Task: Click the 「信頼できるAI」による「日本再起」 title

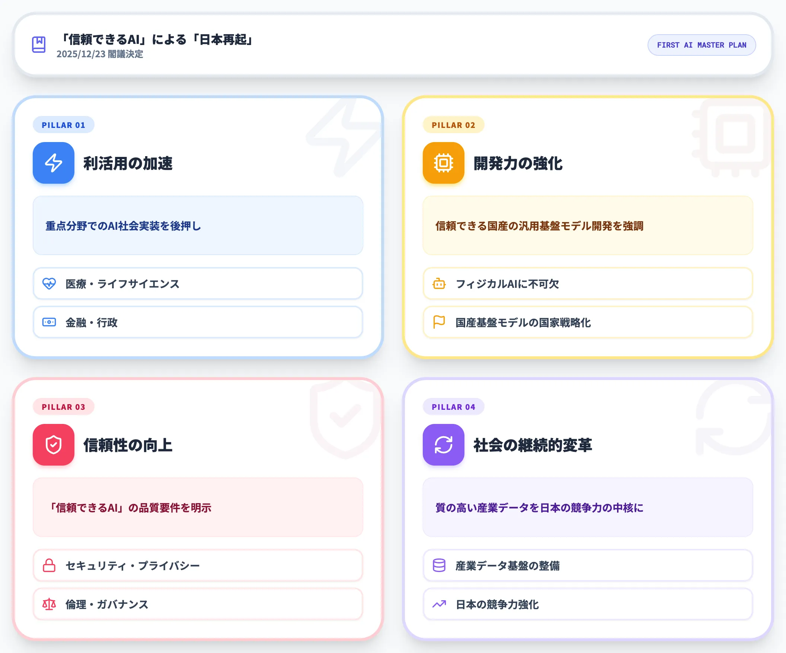Action: point(156,39)
